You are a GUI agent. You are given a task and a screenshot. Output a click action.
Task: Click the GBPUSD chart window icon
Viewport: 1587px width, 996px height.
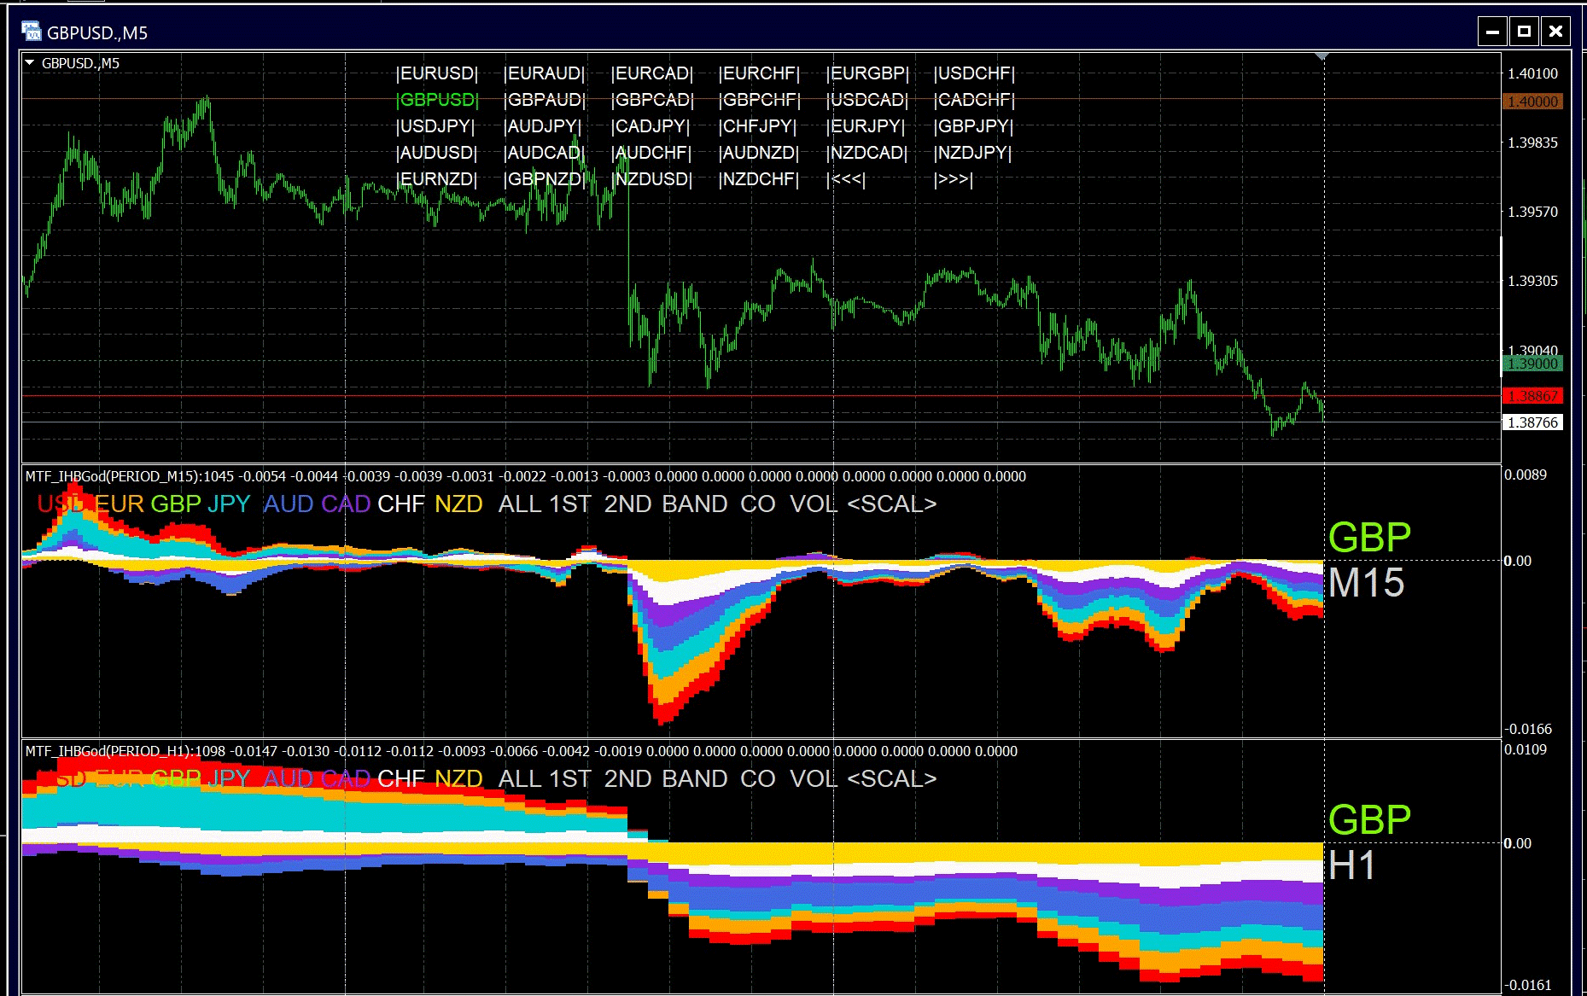point(31,32)
